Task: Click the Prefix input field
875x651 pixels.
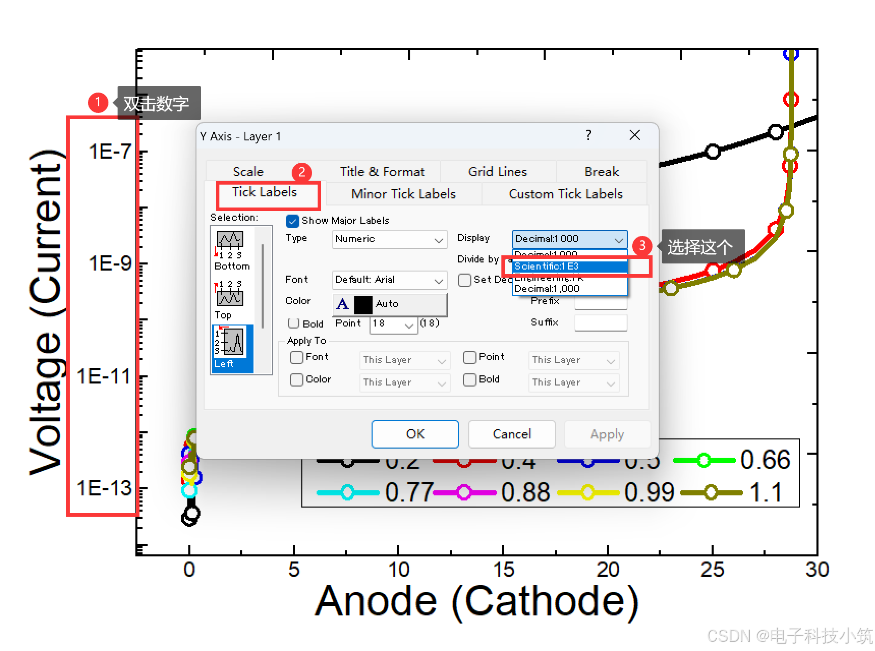Action: click(x=601, y=302)
